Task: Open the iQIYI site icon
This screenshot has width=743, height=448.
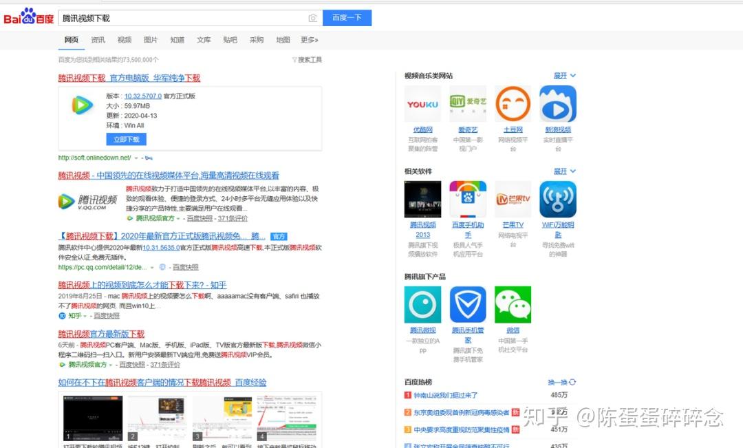Action: pyautogui.click(x=468, y=104)
